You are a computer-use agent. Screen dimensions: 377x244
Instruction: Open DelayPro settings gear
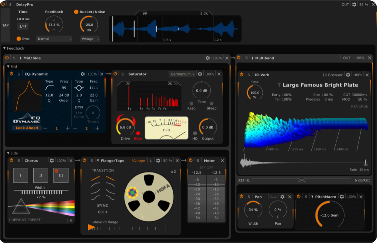pos(354,4)
